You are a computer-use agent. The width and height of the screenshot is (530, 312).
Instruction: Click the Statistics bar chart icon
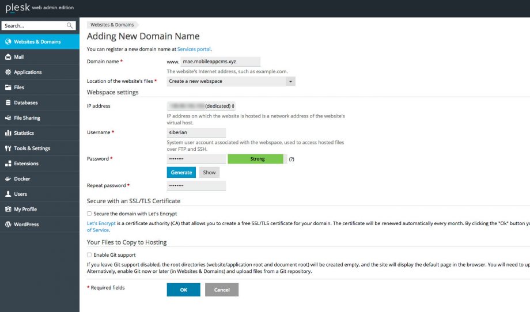click(x=8, y=133)
